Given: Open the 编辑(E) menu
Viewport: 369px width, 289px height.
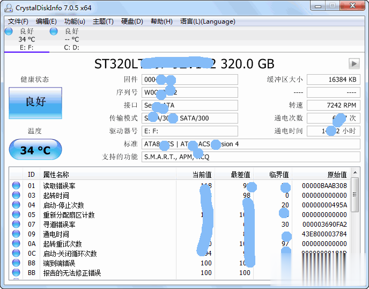Looking at the screenshot, I should (46, 21).
